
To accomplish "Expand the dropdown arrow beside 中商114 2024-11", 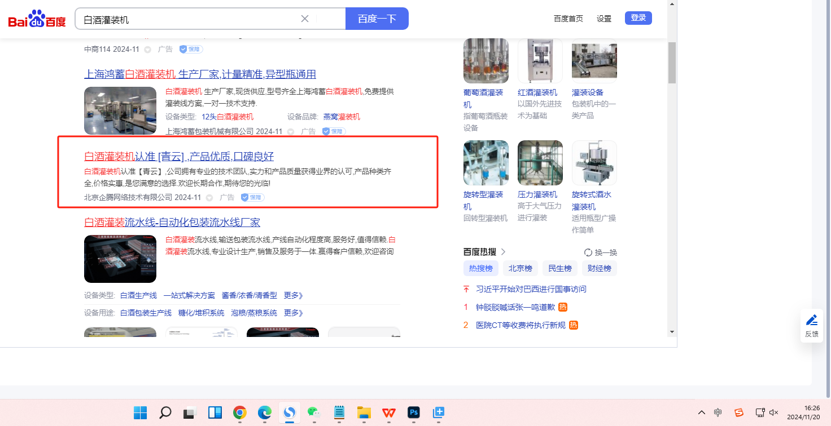I will point(148,50).
